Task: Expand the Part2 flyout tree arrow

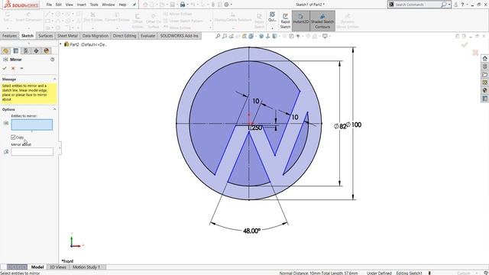Action: 61,44
